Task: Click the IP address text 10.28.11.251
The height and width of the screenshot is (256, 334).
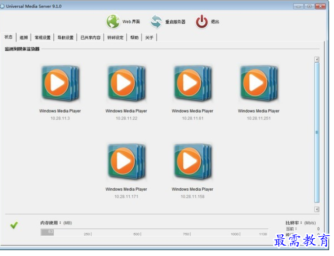Action: tap(259, 118)
